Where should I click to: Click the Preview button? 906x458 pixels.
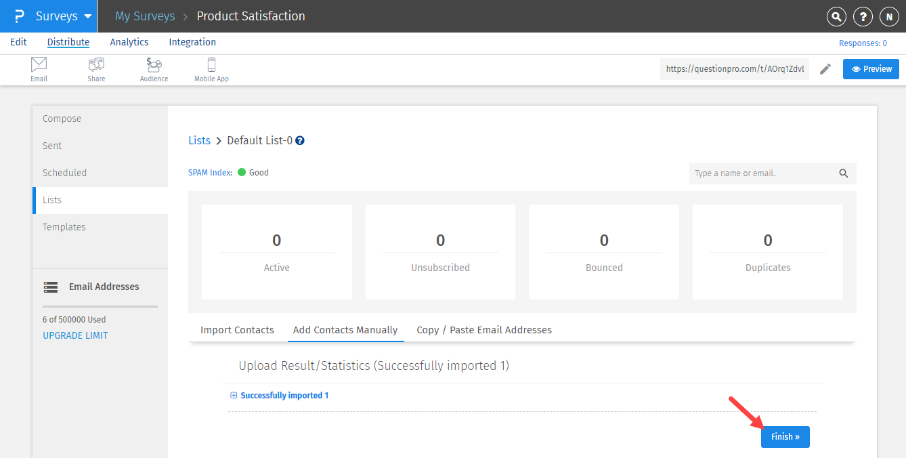point(871,69)
